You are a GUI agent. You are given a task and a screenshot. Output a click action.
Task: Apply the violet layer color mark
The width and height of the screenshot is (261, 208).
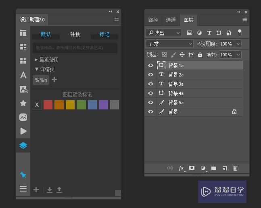[103, 105]
